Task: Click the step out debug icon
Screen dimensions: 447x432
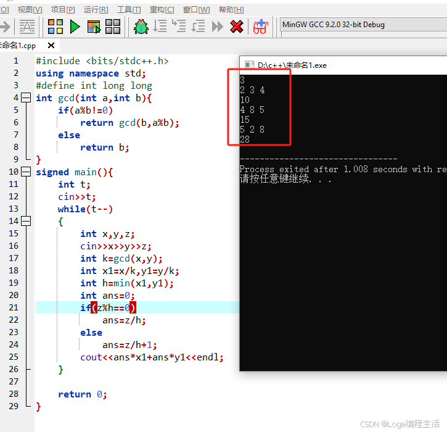Action: coord(198,27)
